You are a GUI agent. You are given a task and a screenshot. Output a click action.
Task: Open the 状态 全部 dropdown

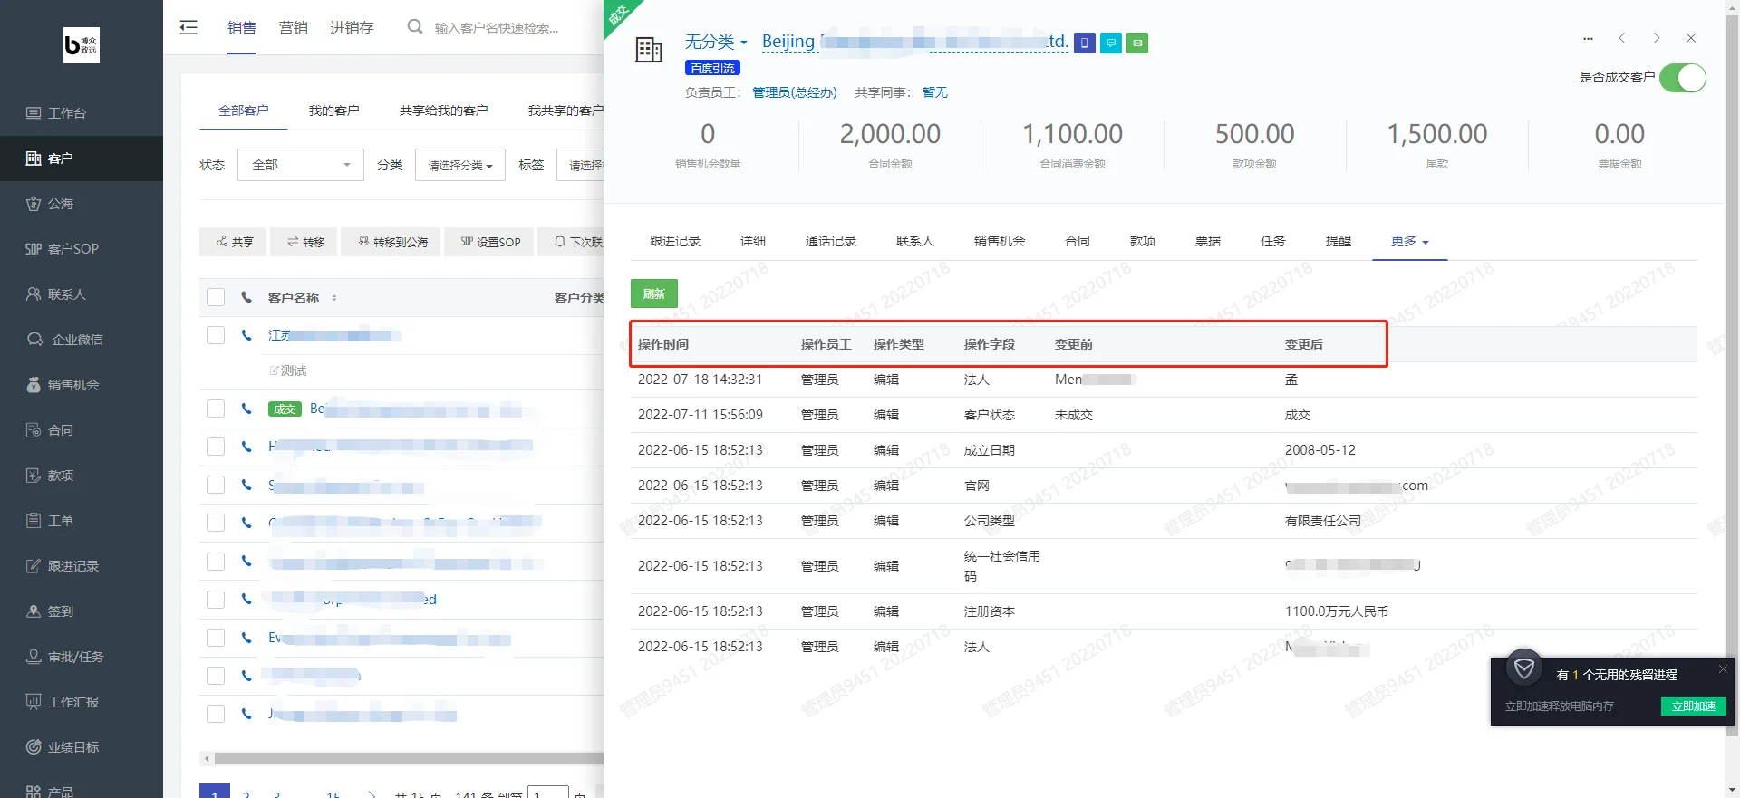(x=301, y=165)
